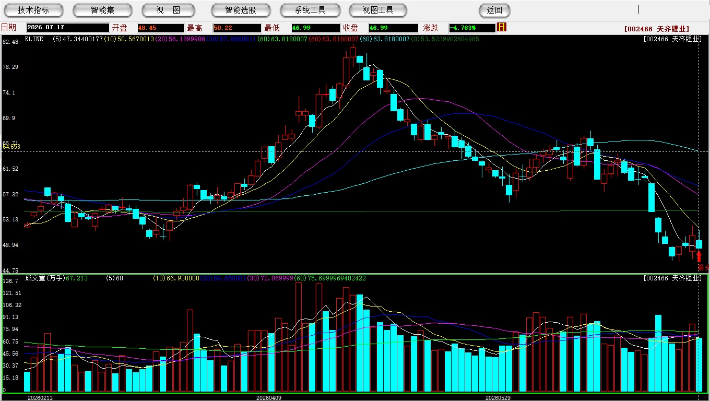Click the 最高 value 50.22

237,28
